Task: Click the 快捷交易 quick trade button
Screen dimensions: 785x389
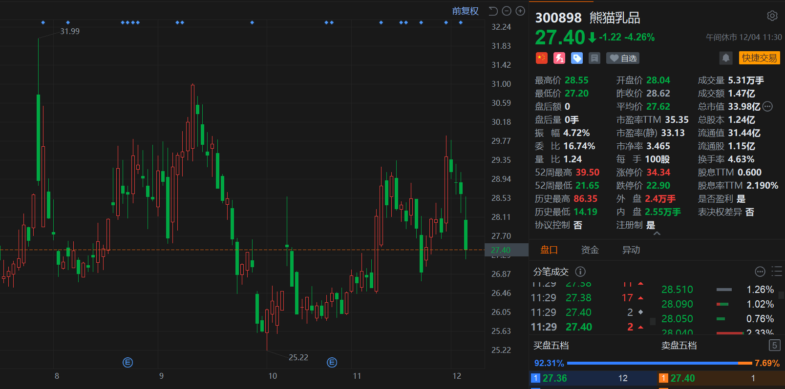Action: click(x=759, y=58)
